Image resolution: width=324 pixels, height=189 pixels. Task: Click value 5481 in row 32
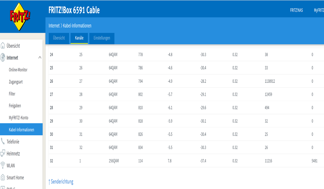315,161
